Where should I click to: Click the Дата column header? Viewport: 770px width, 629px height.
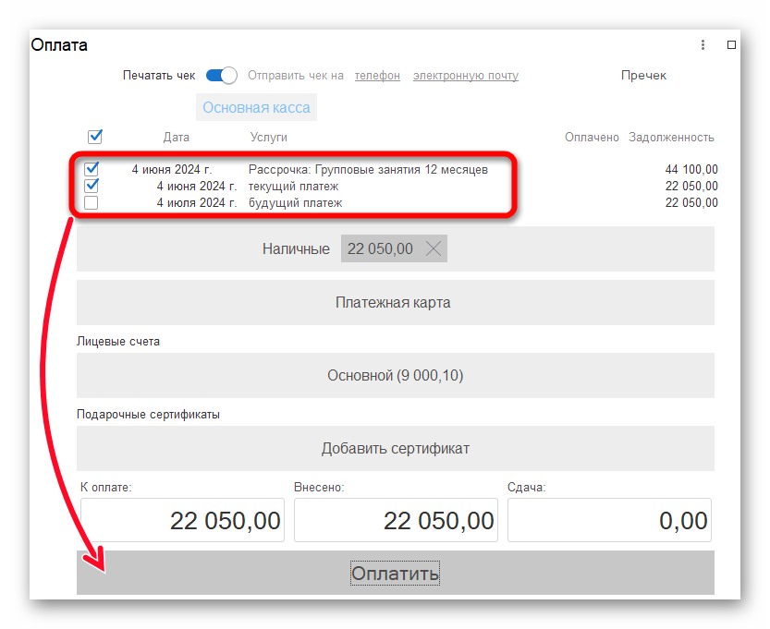point(177,138)
